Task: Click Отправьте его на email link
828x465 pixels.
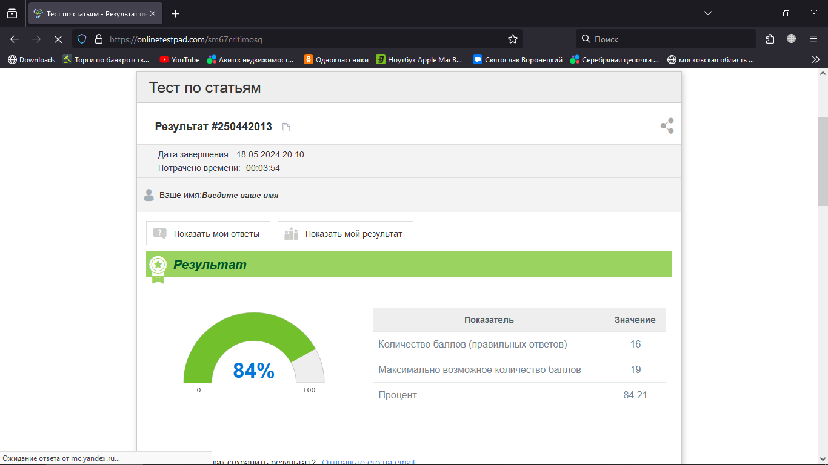Action: point(369,462)
